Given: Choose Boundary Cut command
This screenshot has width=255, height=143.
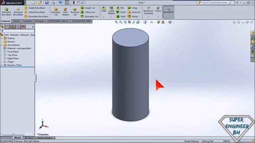Looking at the screenshot, I should click(x=89, y=16).
